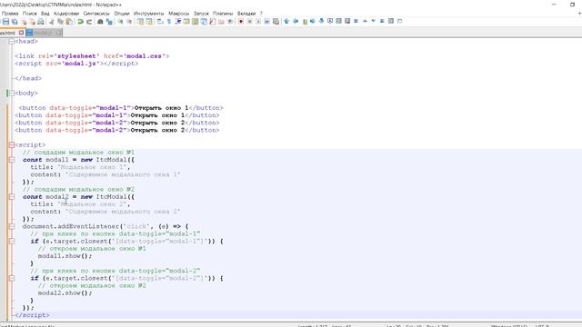
Task: Open the Синтаксисы menu
Action: (96, 14)
